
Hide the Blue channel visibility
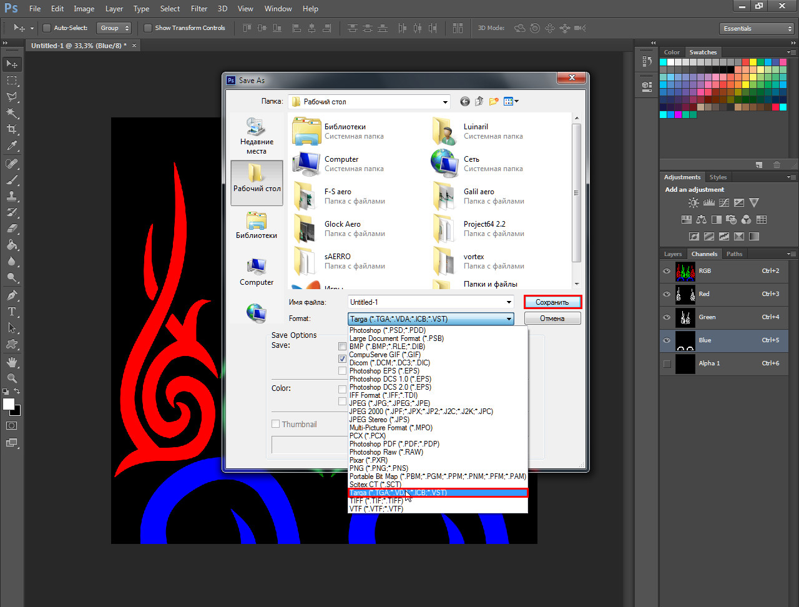(x=667, y=340)
